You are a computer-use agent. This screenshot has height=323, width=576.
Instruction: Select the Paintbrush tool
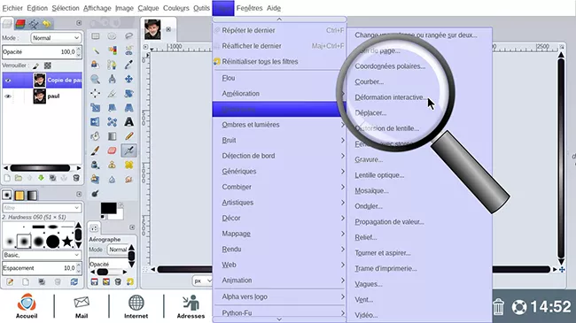point(96,150)
